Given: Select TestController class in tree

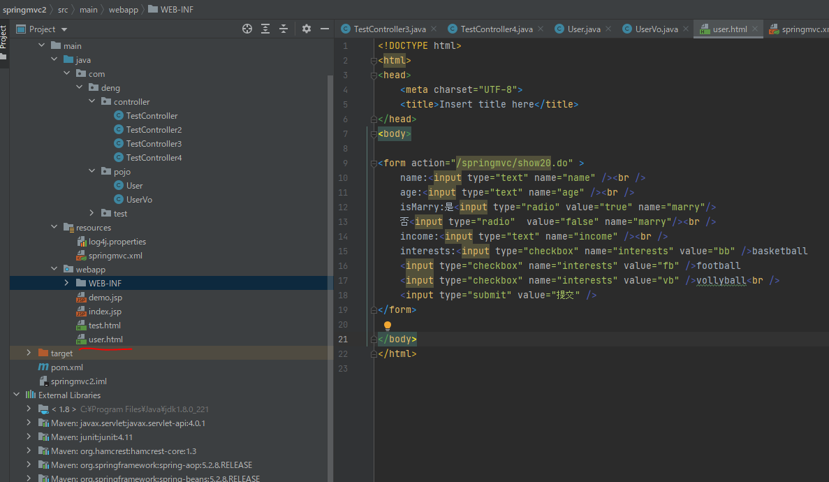Looking at the screenshot, I should pos(152,115).
